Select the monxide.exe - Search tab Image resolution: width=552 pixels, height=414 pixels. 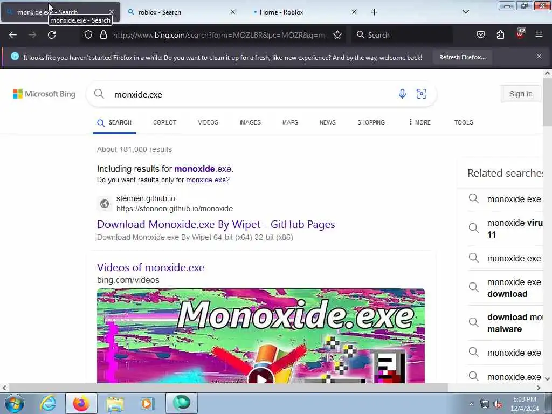click(x=60, y=12)
